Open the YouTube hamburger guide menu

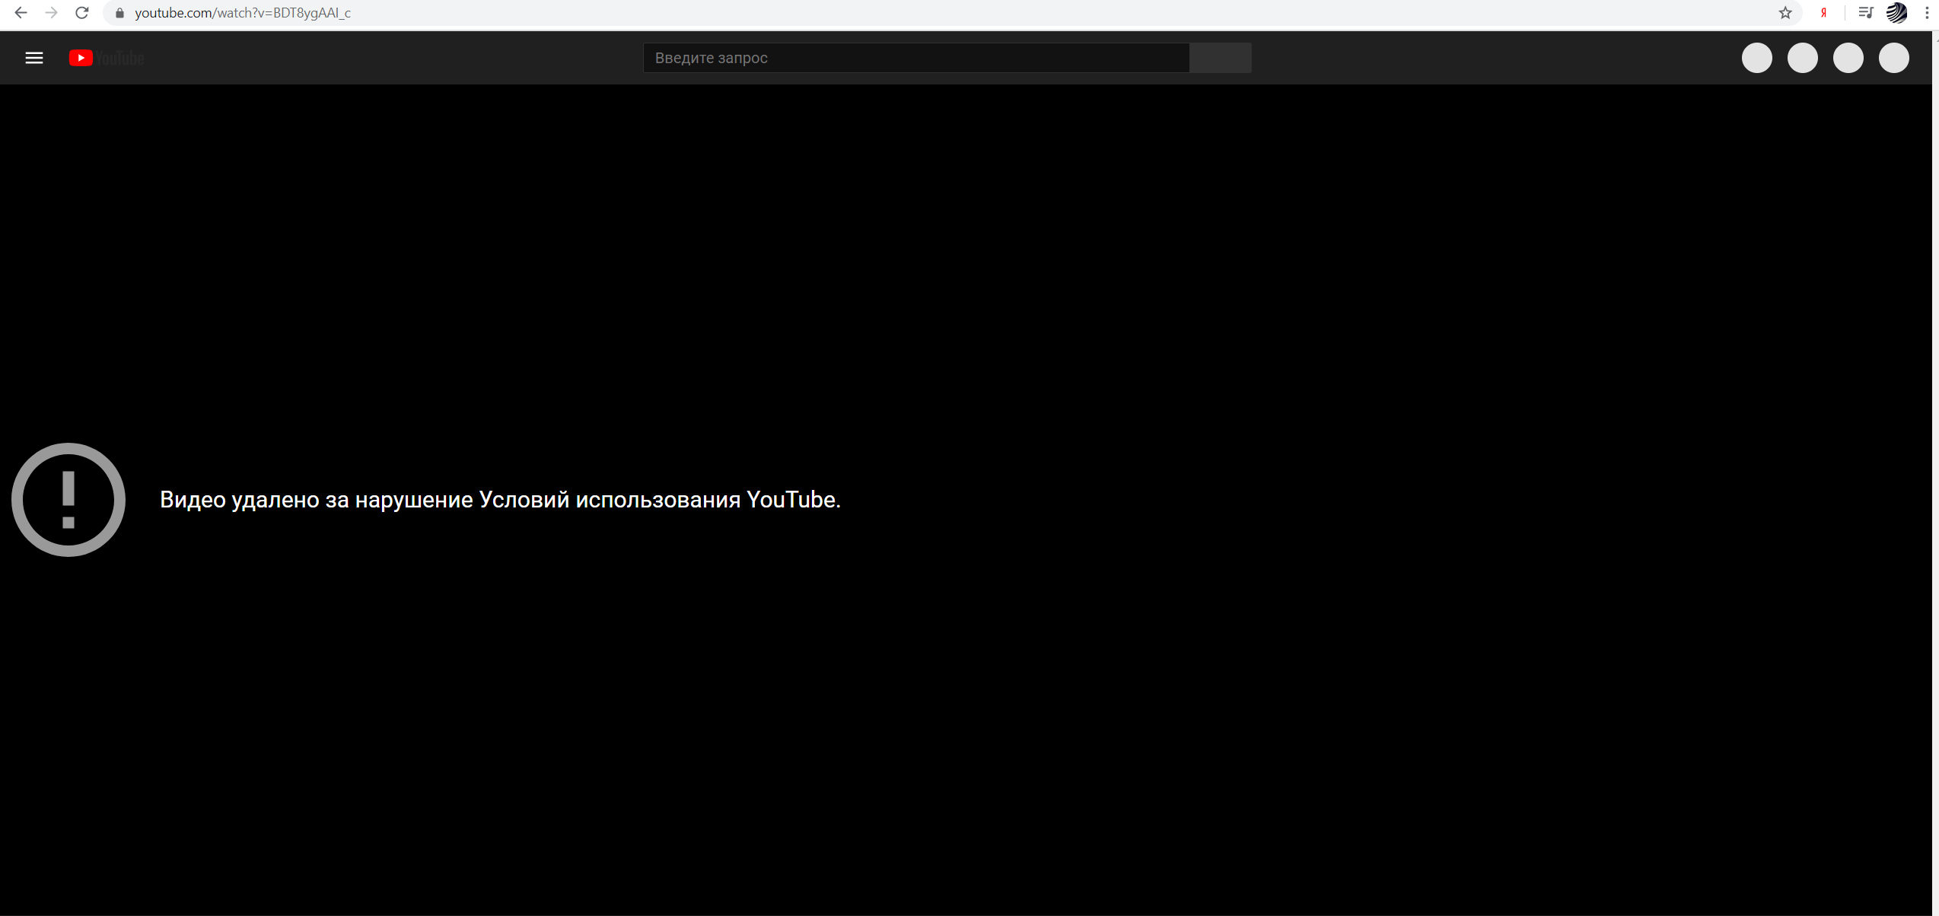(x=34, y=58)
